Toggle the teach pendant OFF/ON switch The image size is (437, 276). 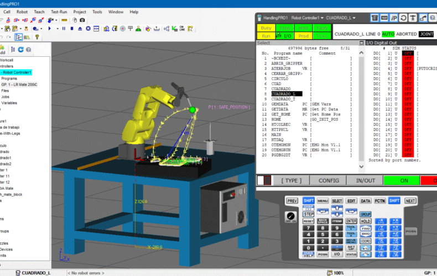[x=288, y=216]
